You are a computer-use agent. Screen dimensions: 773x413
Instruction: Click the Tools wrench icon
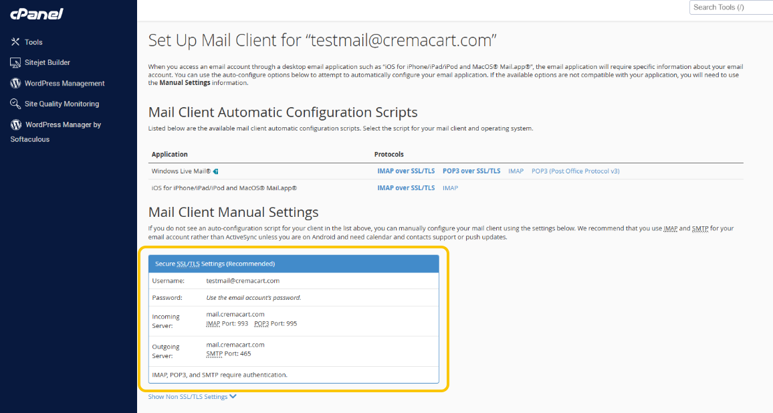tap(15, 42)
